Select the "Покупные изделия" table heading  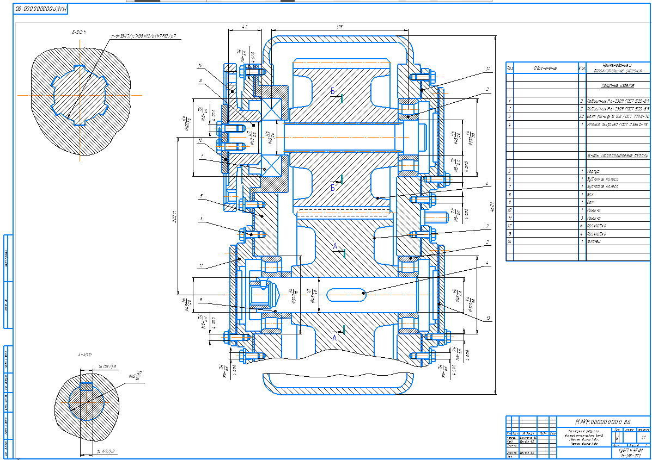[x=618, y=86]
